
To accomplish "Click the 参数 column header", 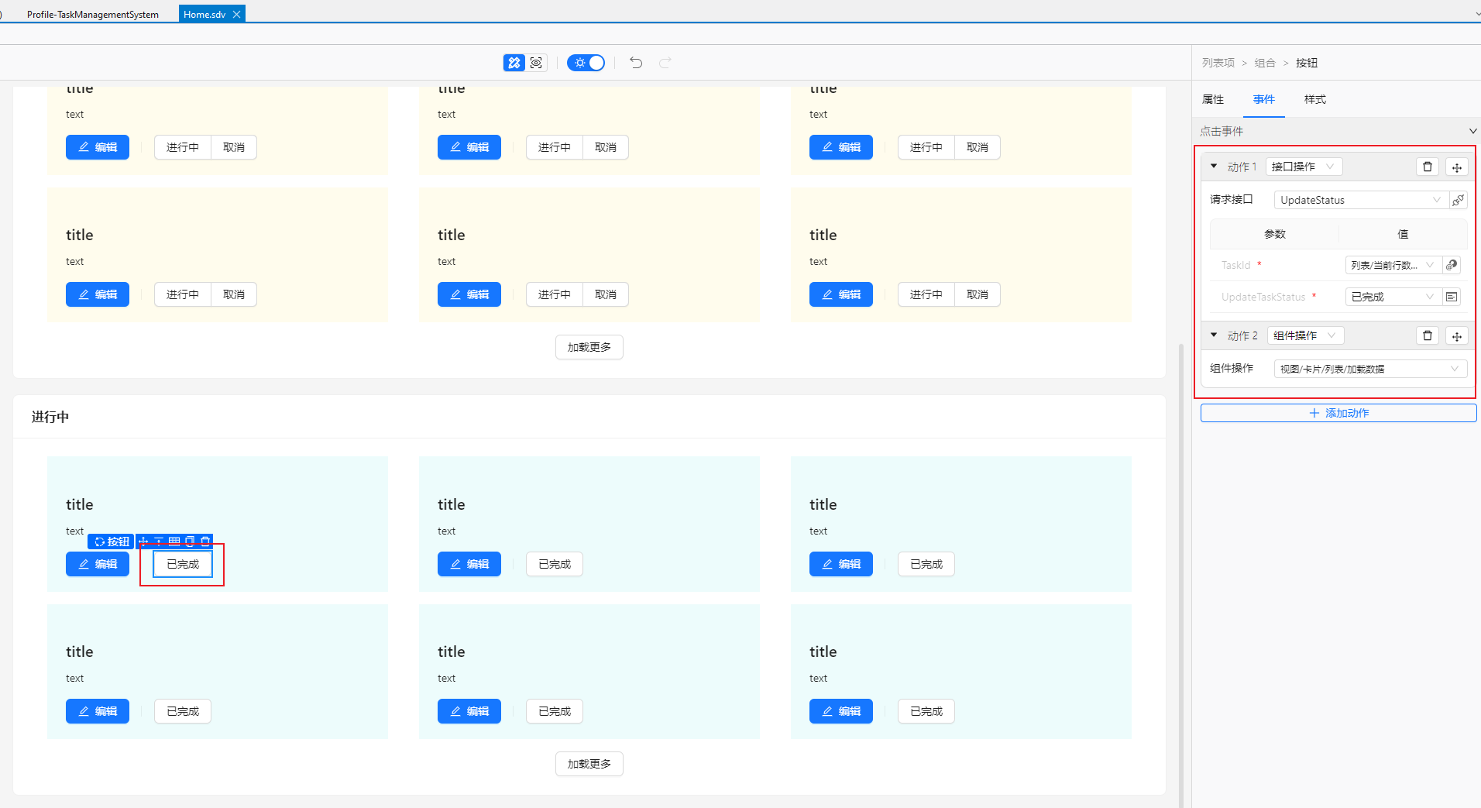I will pyautogui.click(x=1275, y=234).
